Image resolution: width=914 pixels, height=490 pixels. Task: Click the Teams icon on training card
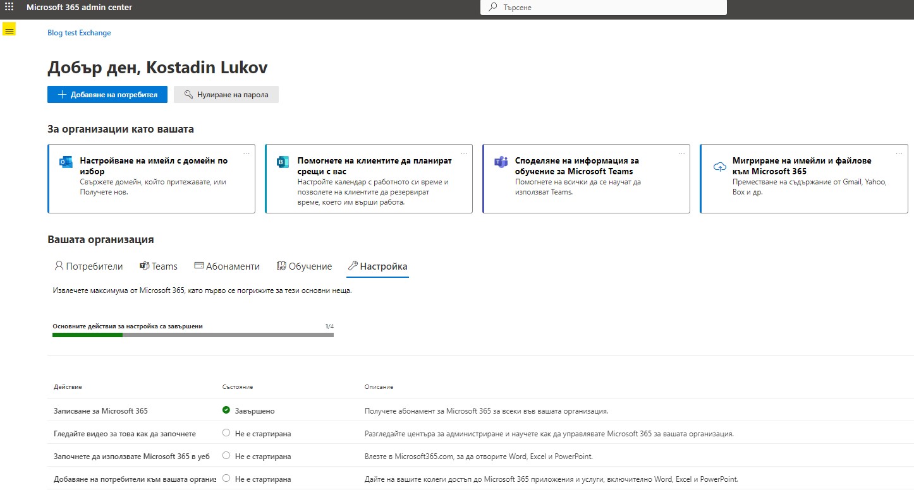(x=501, y=162)
